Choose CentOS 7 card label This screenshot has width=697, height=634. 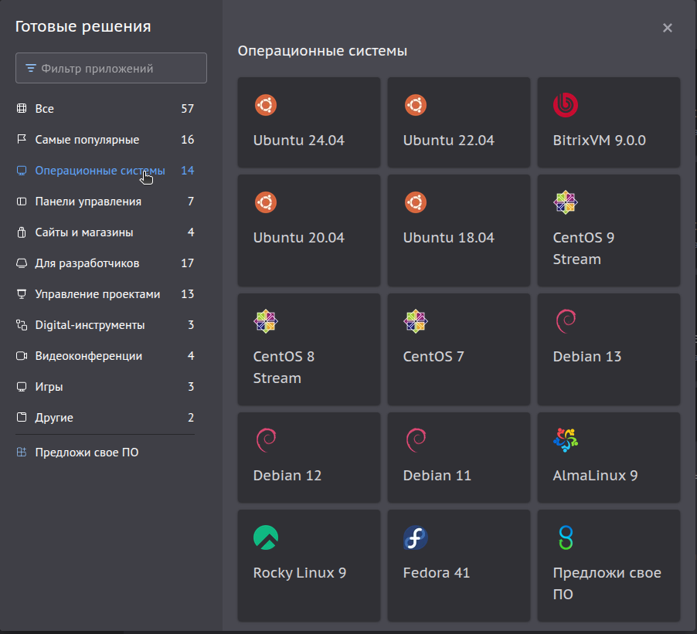click(x=433, y=357)
